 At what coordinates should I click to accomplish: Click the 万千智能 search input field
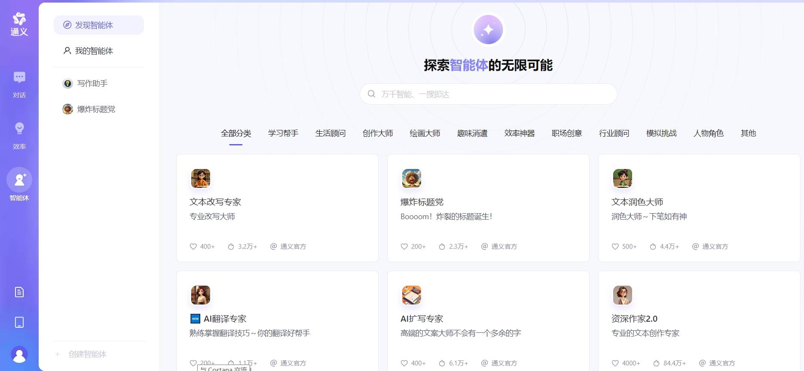pos(488,94)
